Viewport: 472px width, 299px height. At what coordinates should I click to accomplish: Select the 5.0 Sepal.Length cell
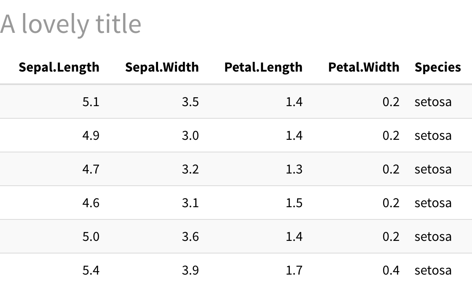pyautogui.click(x=91, y=237)
